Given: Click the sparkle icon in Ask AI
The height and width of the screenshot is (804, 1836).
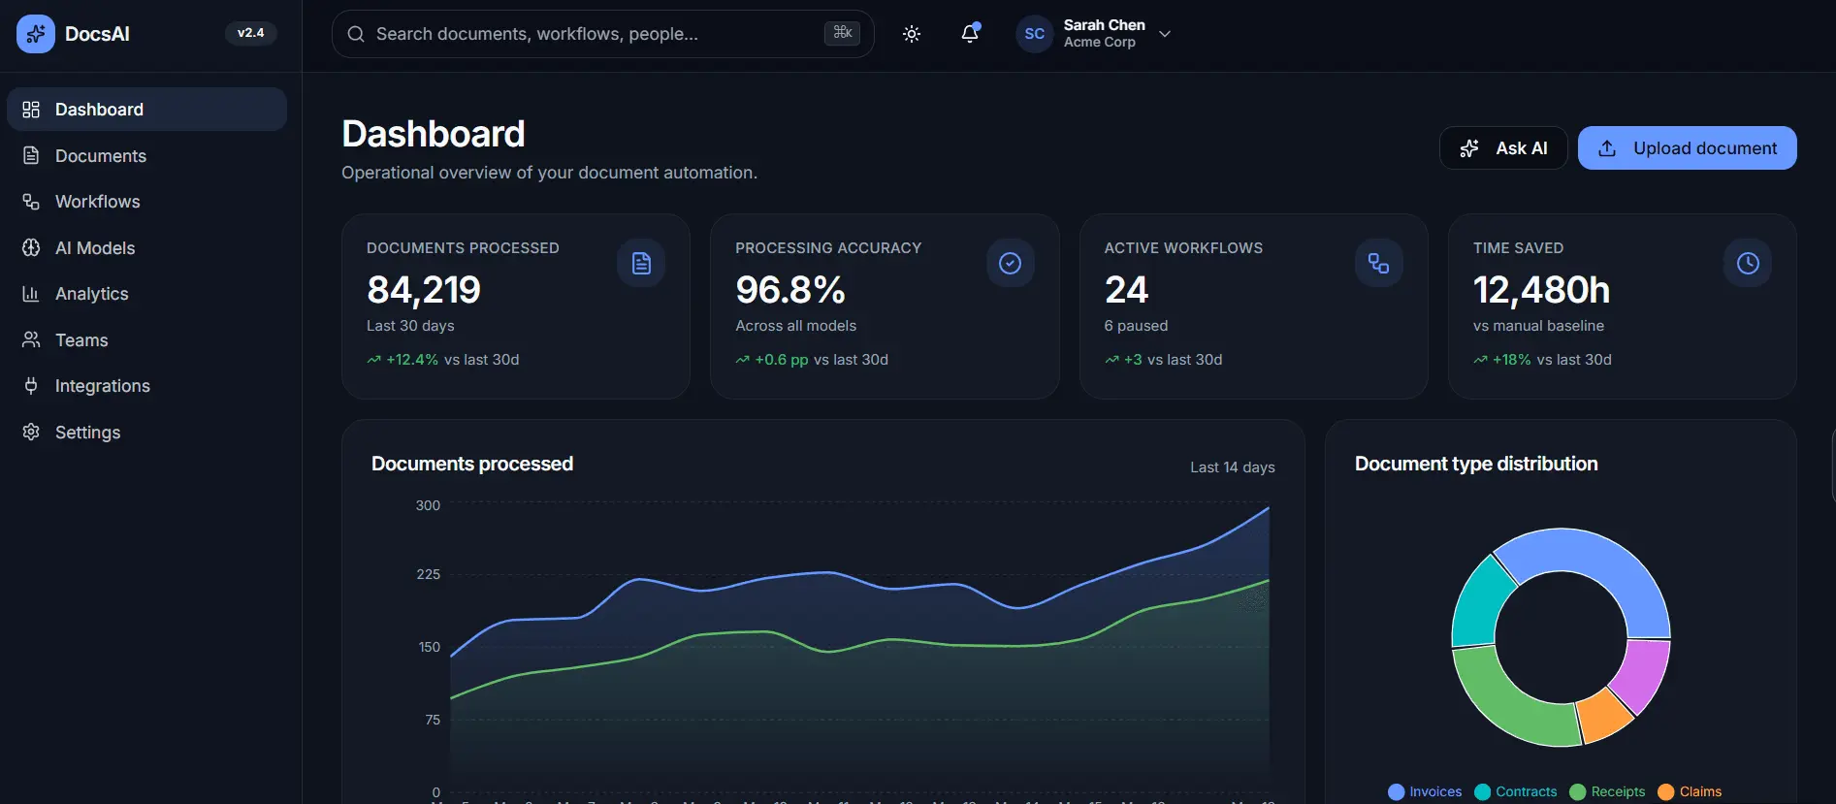Looking at the screenshot, I should coord(1469,148).
